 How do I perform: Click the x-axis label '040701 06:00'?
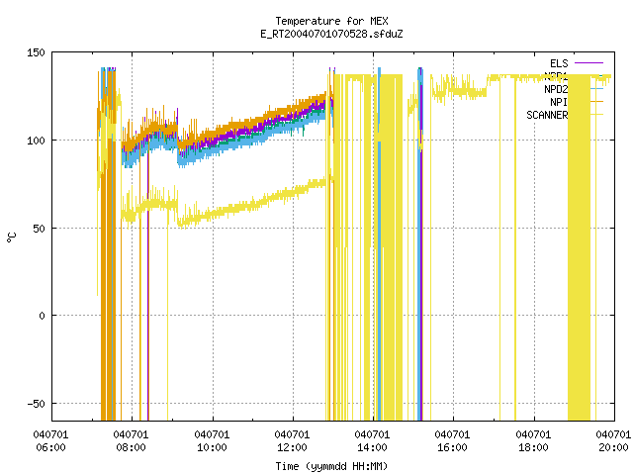(50, 441)
